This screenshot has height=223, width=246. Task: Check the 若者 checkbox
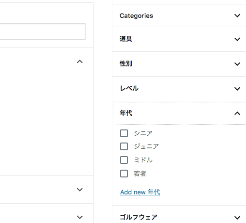coord(124,174)
